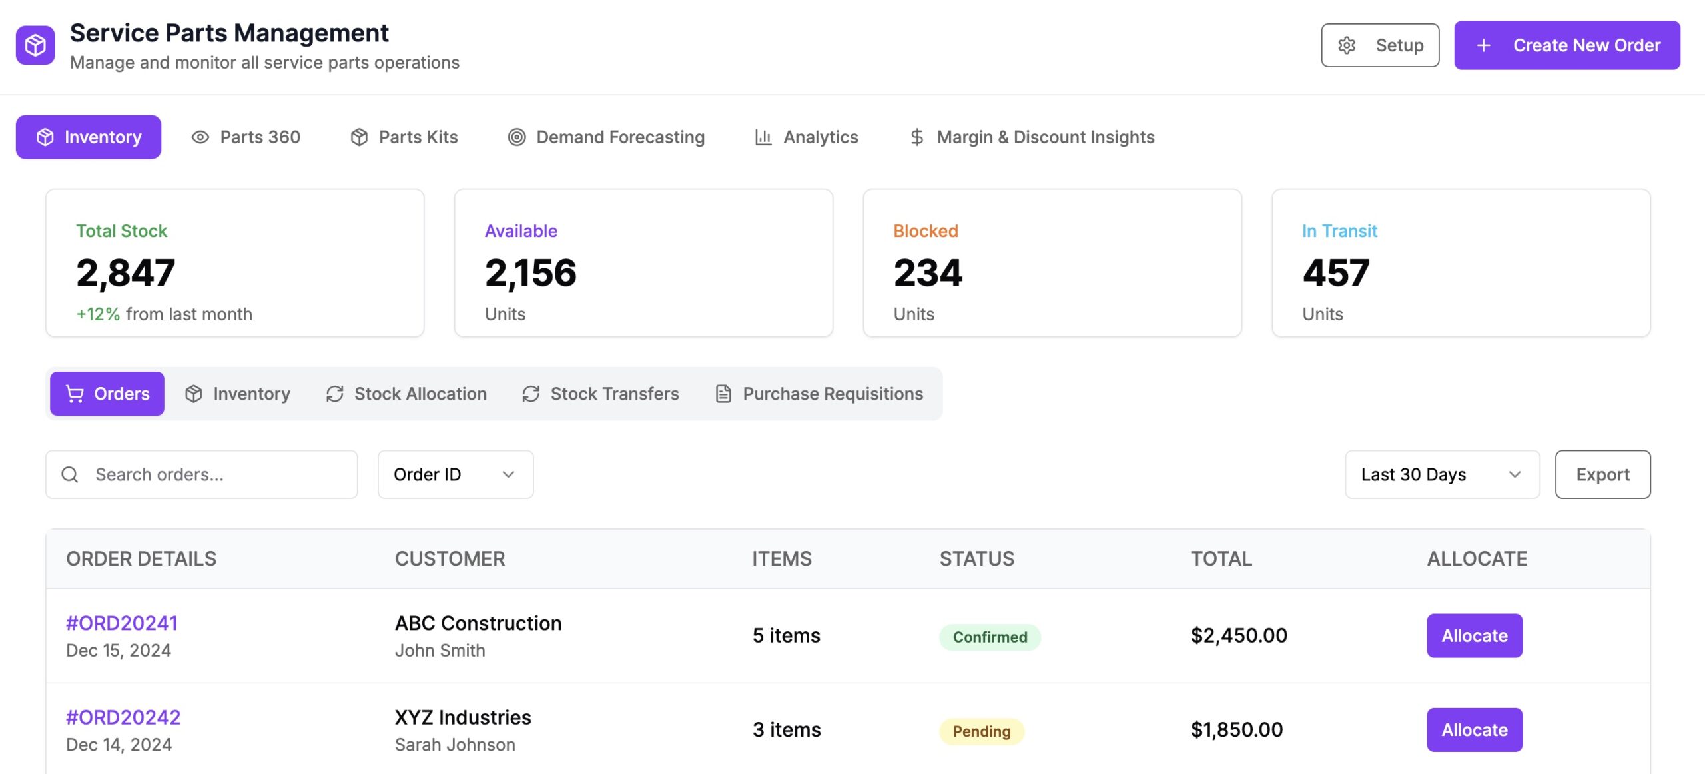Switch to Stock Allocation sub-tab

tap(406, 394)
